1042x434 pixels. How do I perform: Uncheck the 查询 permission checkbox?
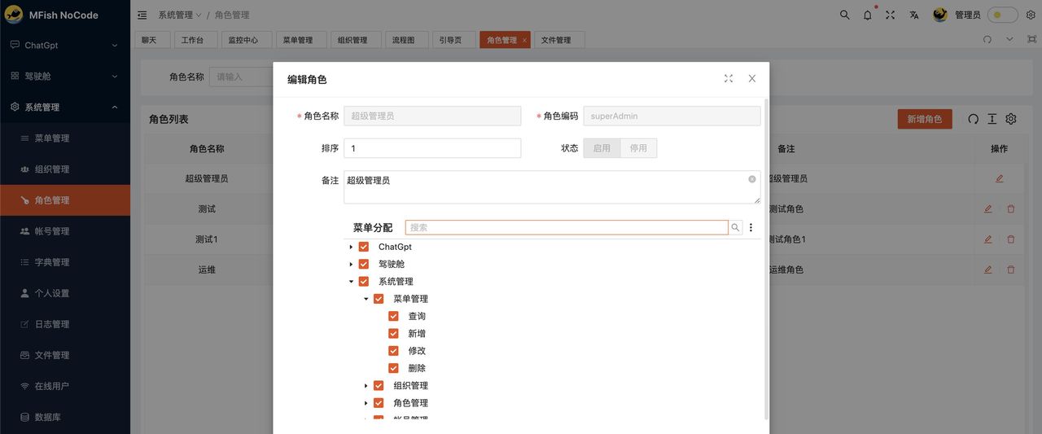click(x=394, y=316)
